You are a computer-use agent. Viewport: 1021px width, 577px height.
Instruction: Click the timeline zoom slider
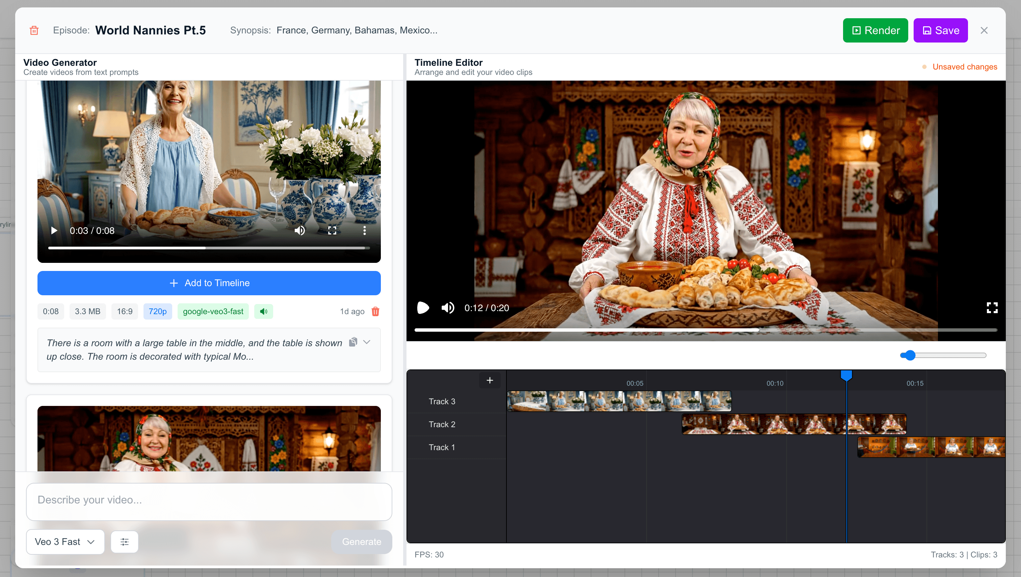coord(943,355)
